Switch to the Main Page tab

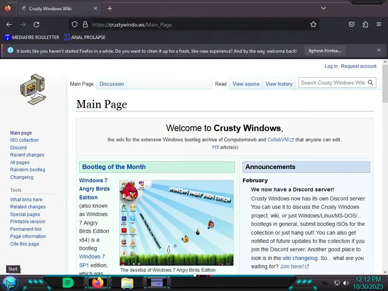[82, 84]
